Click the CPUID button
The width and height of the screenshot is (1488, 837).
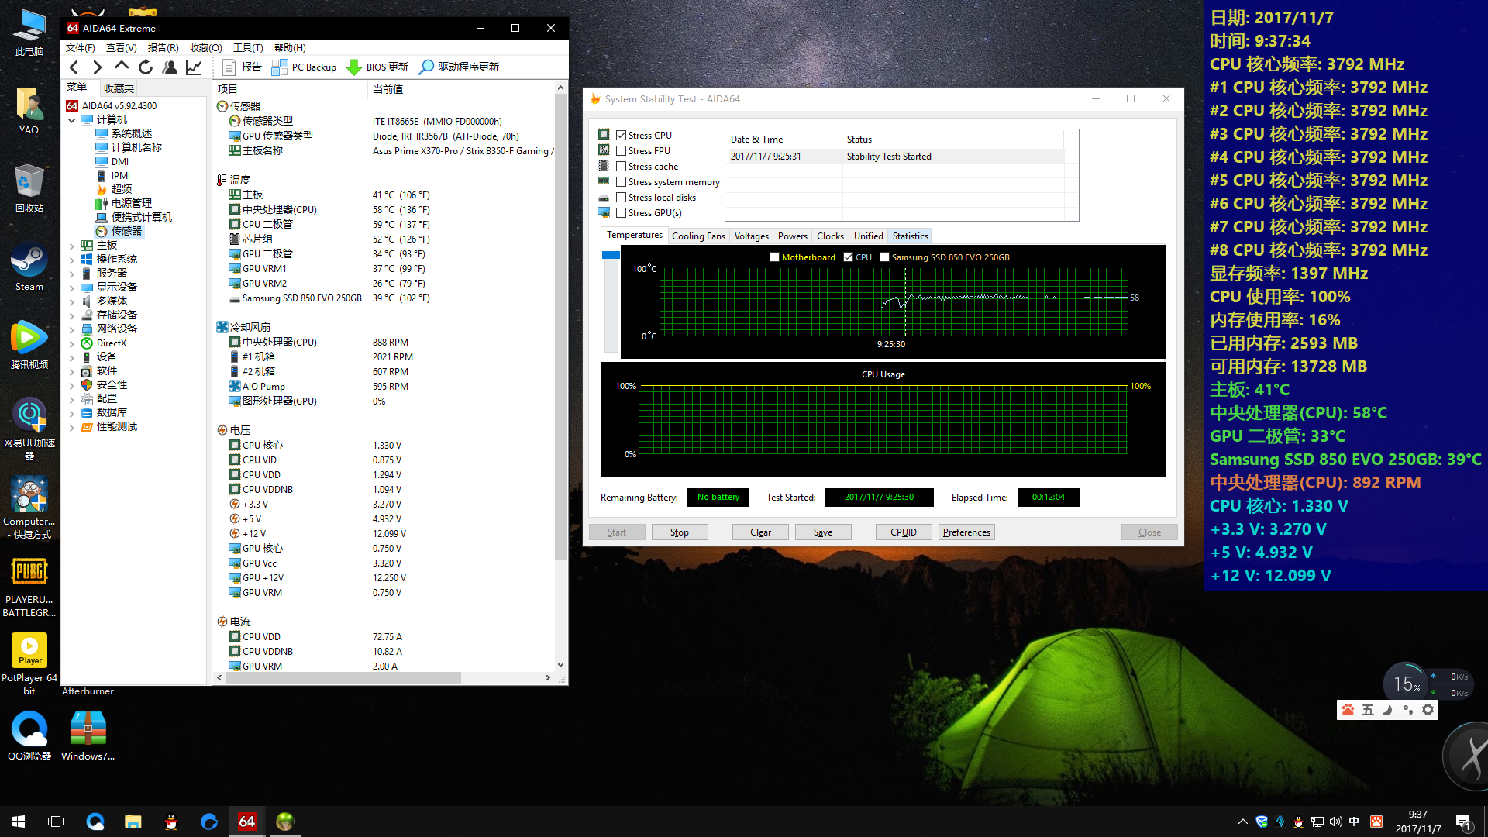(x=904, y=532)
